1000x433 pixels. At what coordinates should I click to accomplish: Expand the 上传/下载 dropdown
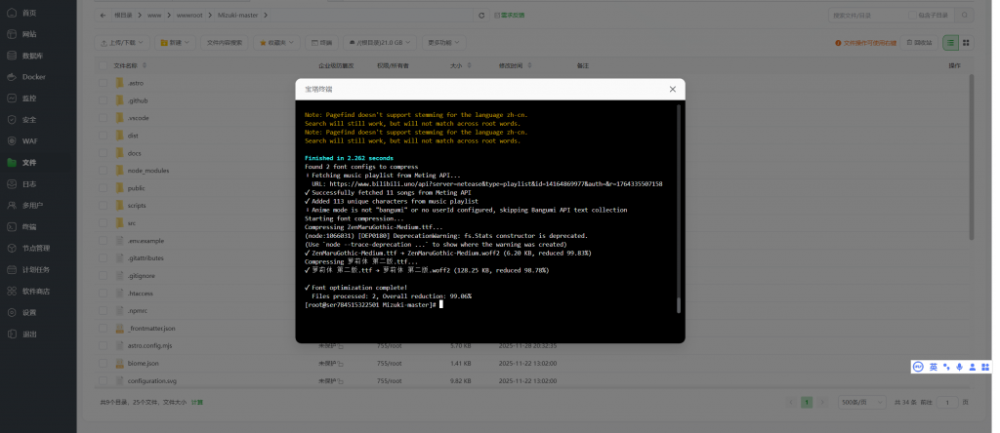tap(124, 43)
